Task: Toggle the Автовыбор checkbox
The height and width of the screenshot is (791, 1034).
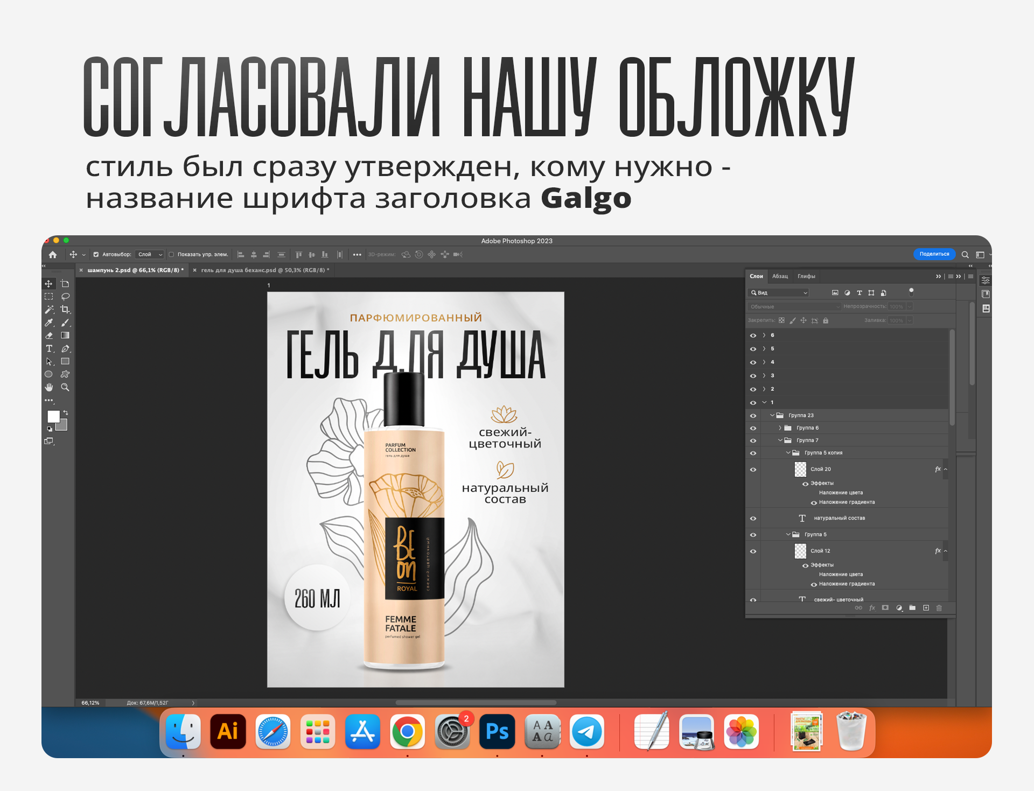Action: [x=96, y=255]
